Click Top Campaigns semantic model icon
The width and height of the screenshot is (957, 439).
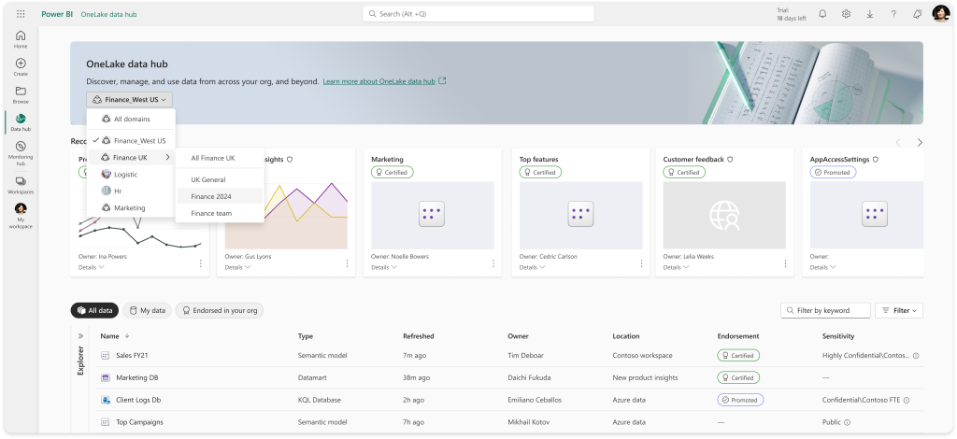point(105,422)
